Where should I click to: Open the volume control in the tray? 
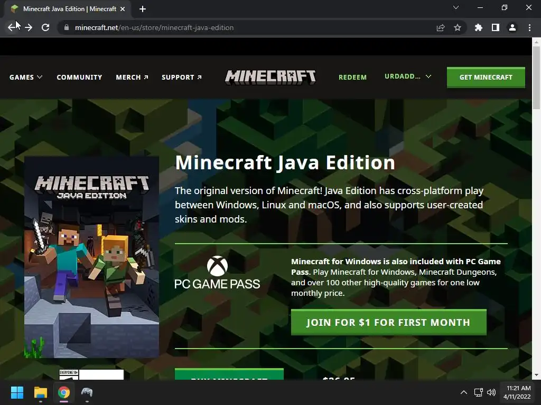(x=491, y=392)
